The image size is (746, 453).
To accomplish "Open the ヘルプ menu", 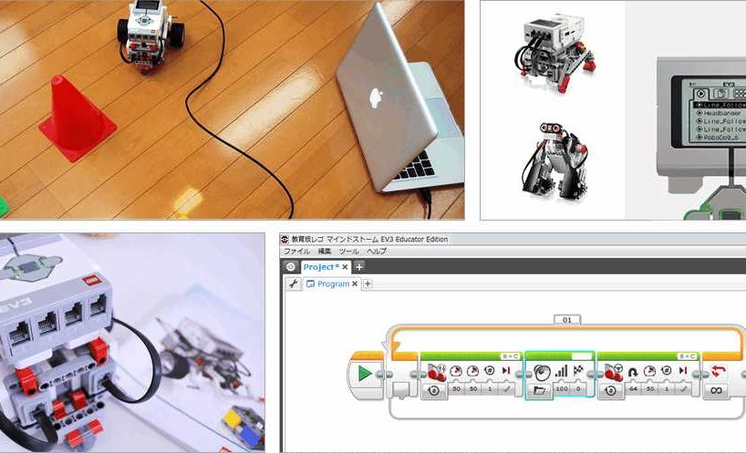I will coord(377,251).
